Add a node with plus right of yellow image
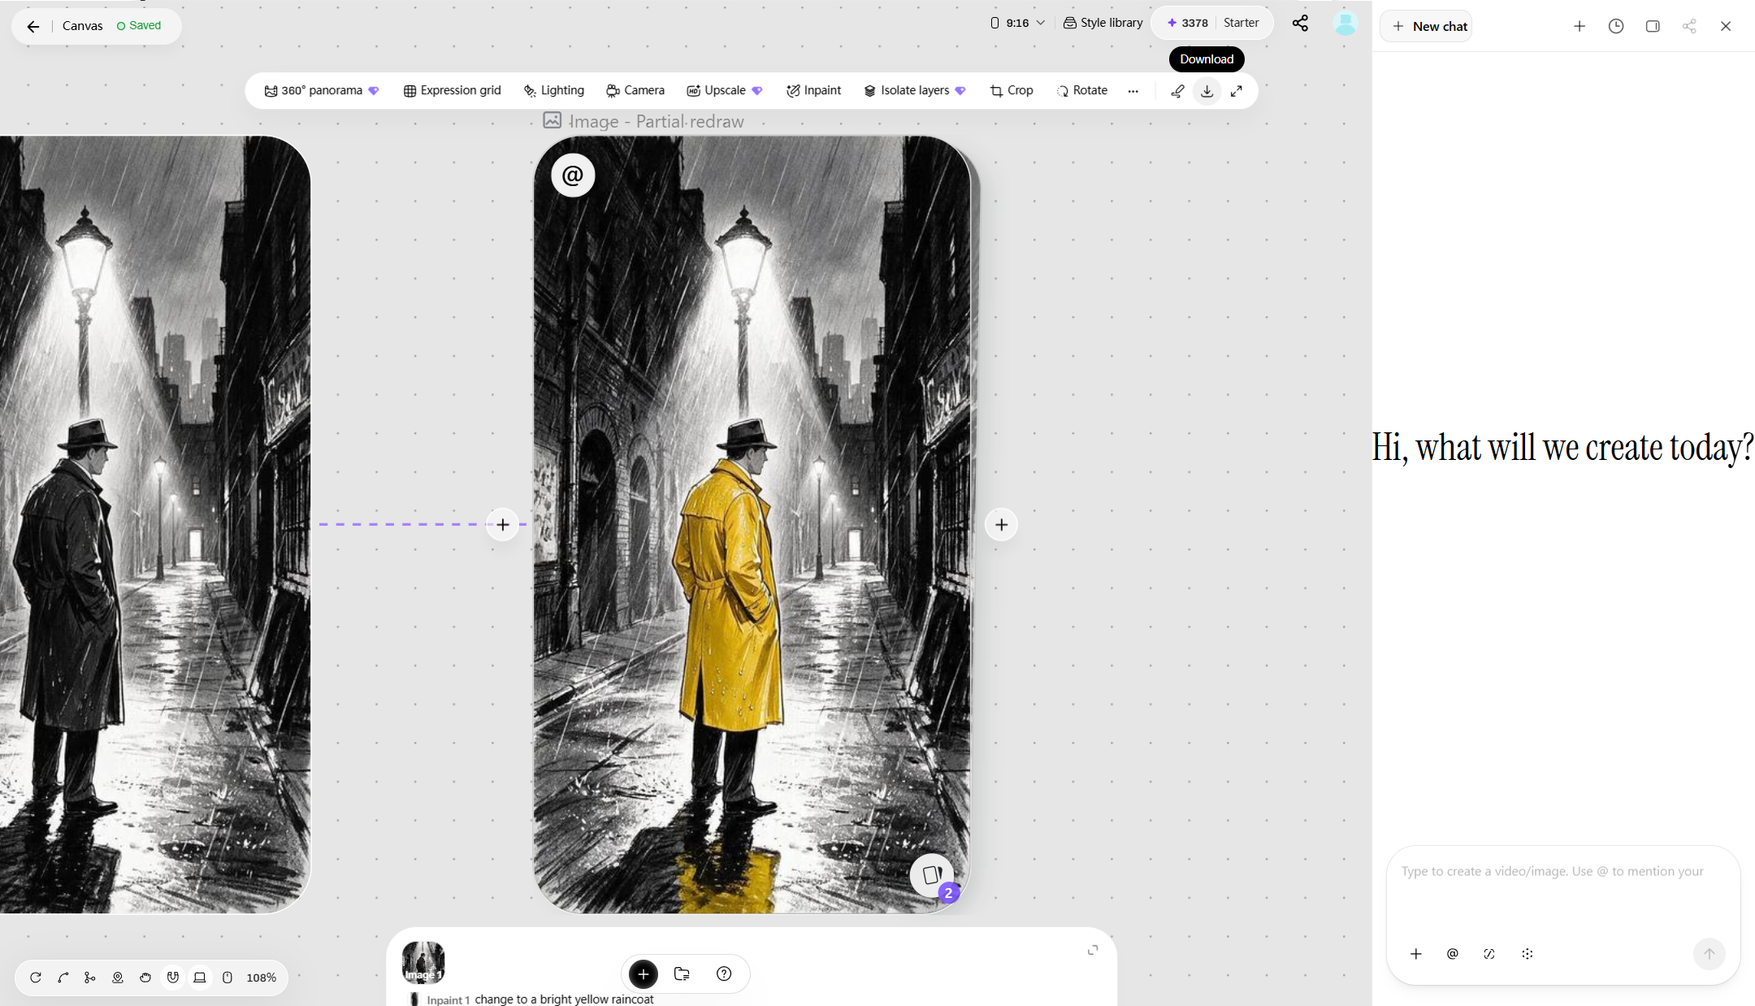Viewport: 1755px width, 1006px height. click(x=1001, y=525)
